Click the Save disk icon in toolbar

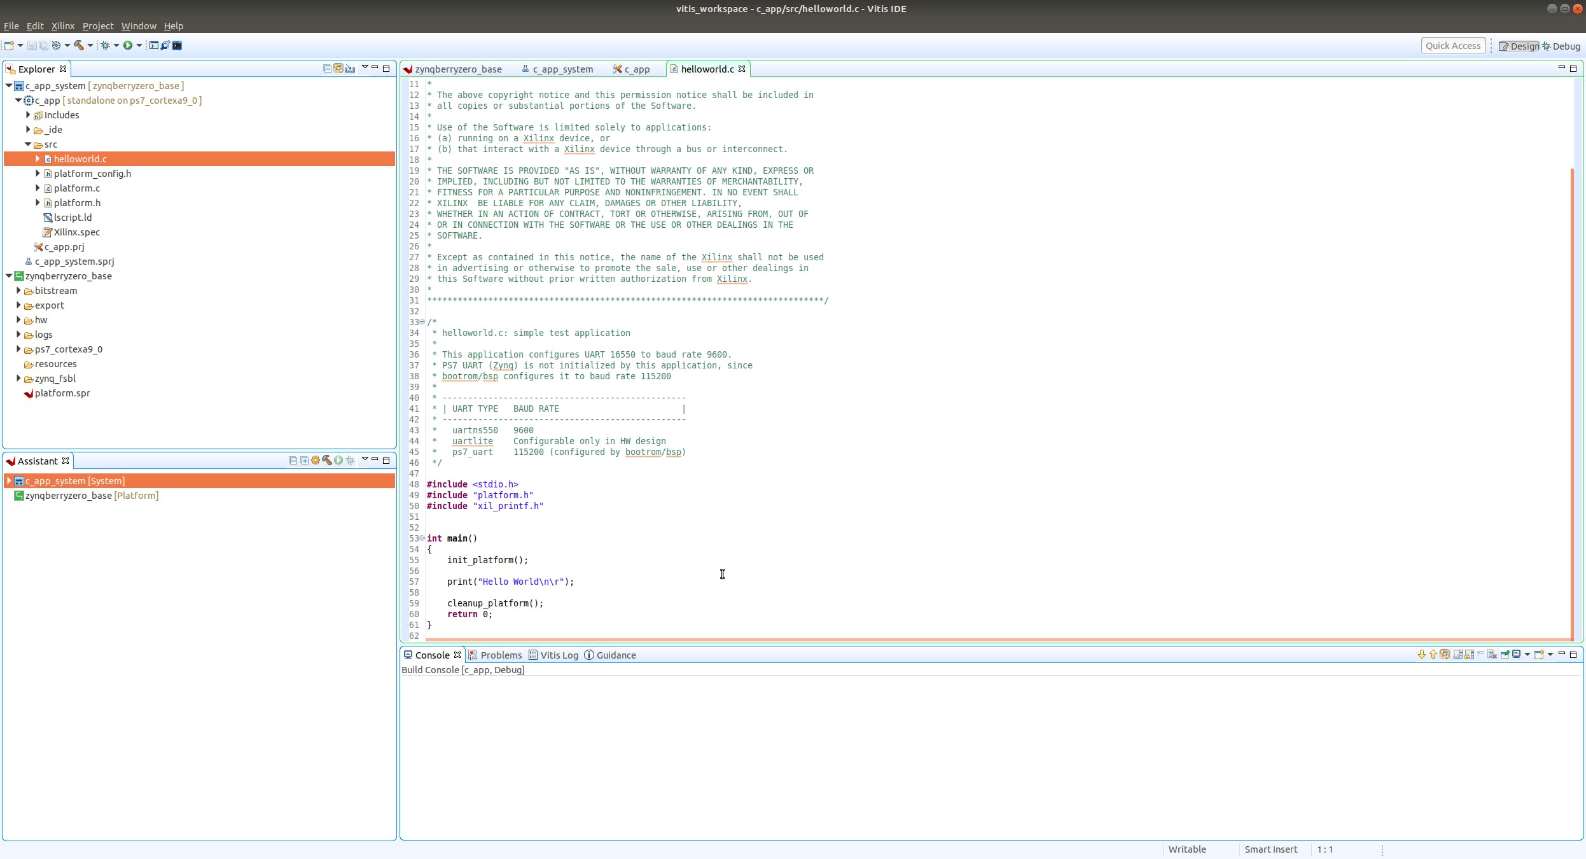click(x=32, y=45)
